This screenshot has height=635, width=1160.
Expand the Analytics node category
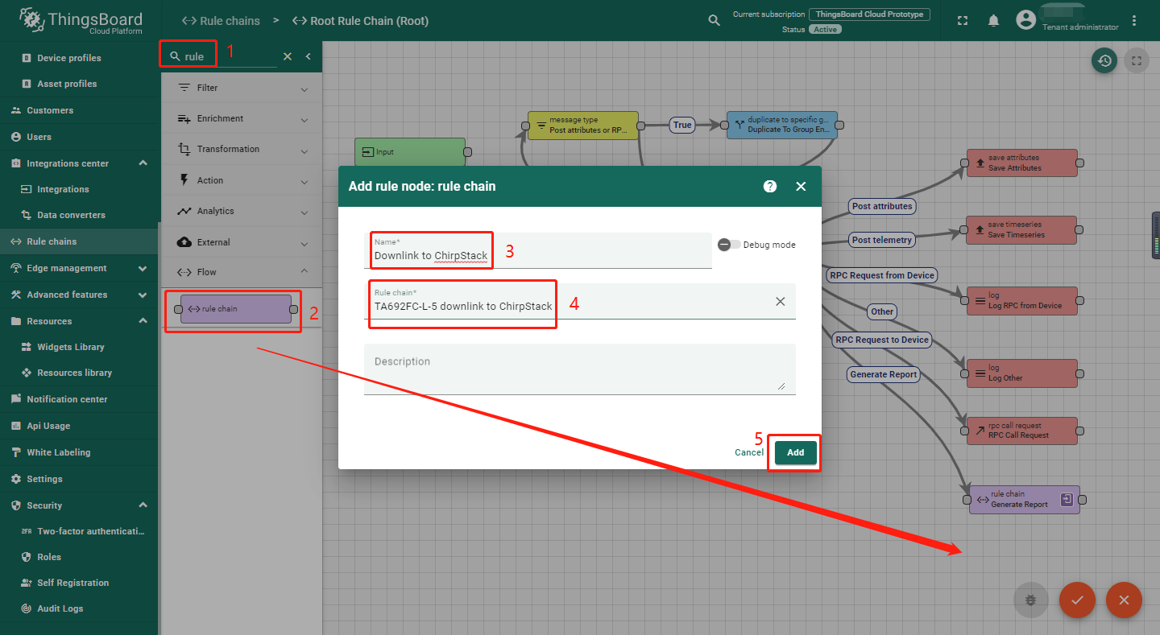coord(242,211)
